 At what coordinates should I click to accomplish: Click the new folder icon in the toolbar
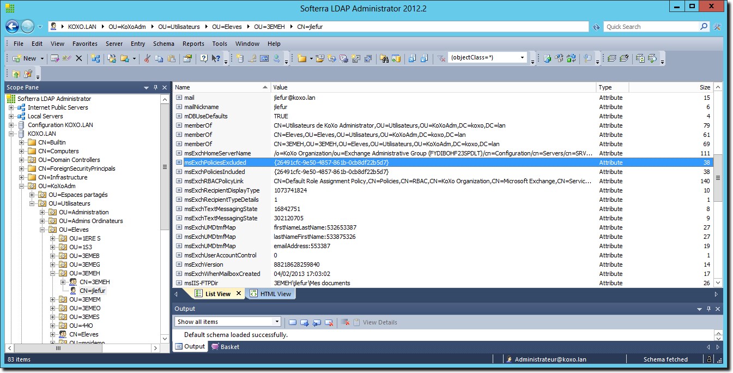tap(301, 58)
